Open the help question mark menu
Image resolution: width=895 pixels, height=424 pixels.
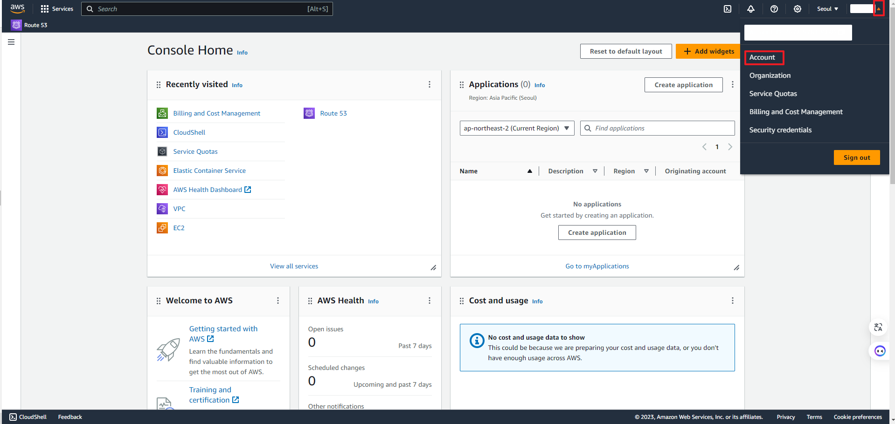coord(774,9)
